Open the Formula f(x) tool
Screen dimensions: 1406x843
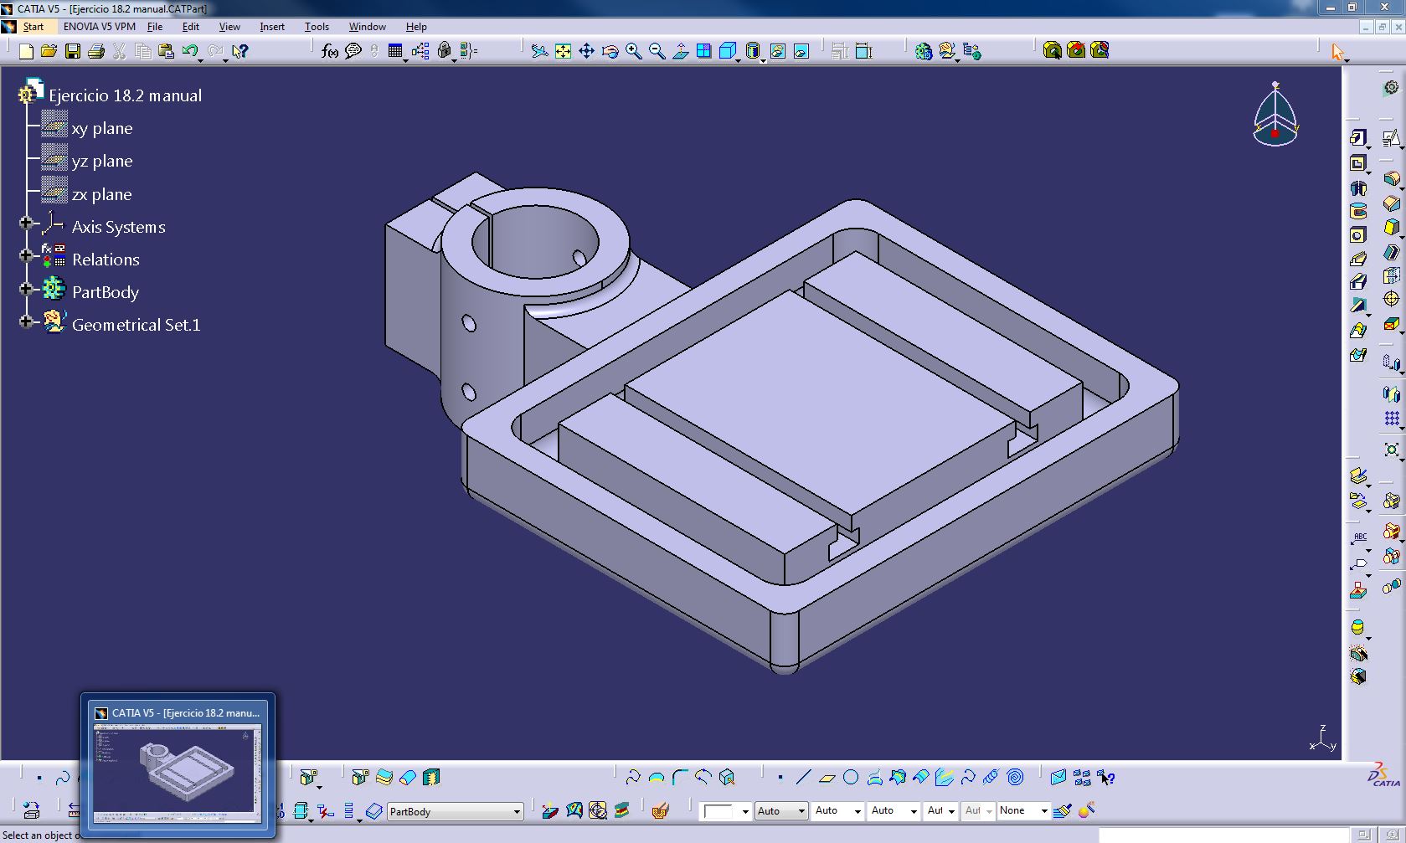[x=330, y=52]
